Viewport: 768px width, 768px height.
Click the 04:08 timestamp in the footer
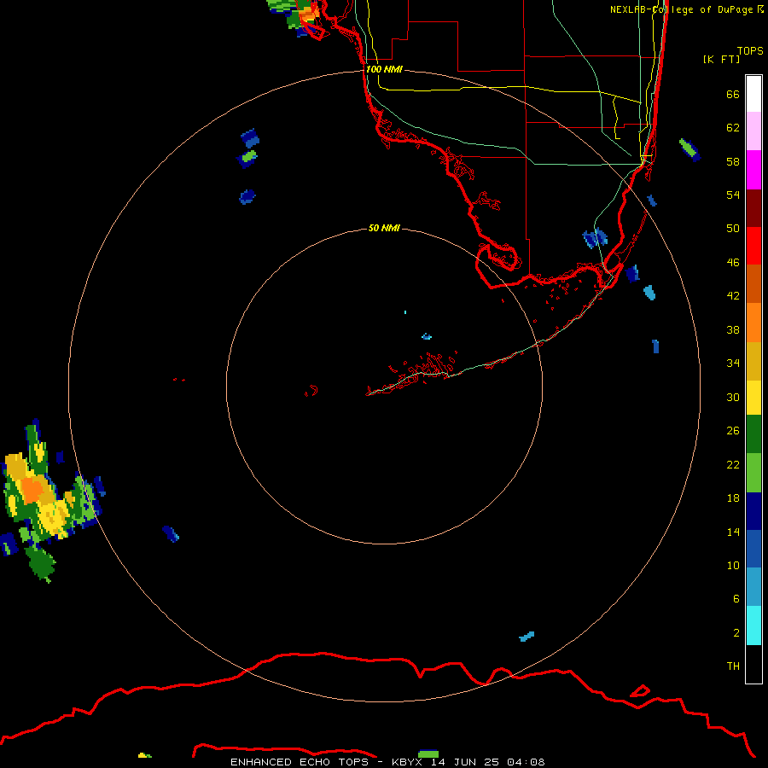pos(526,762)
